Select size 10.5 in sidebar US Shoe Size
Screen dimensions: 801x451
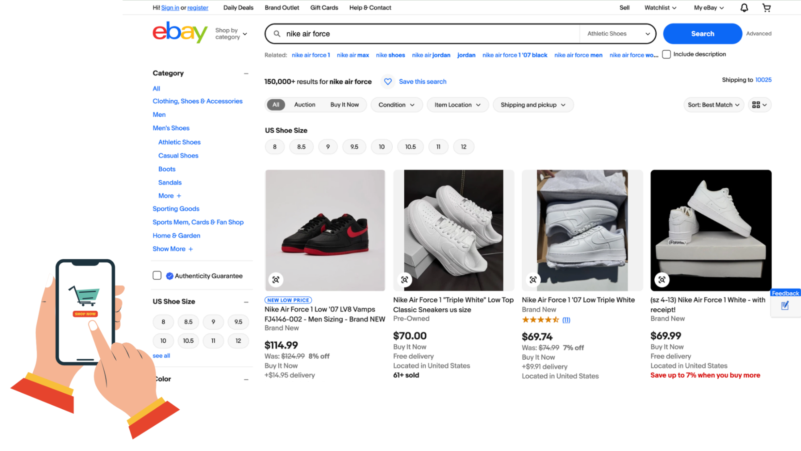pyautogui.click(x=188, y=341)
